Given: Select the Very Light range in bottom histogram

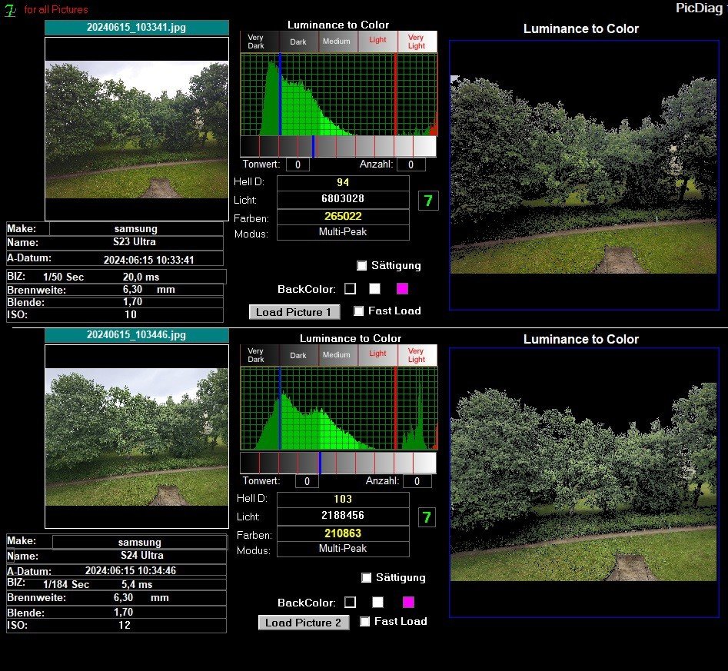Looking at the screenshot, I should click(x=417, y=355).
